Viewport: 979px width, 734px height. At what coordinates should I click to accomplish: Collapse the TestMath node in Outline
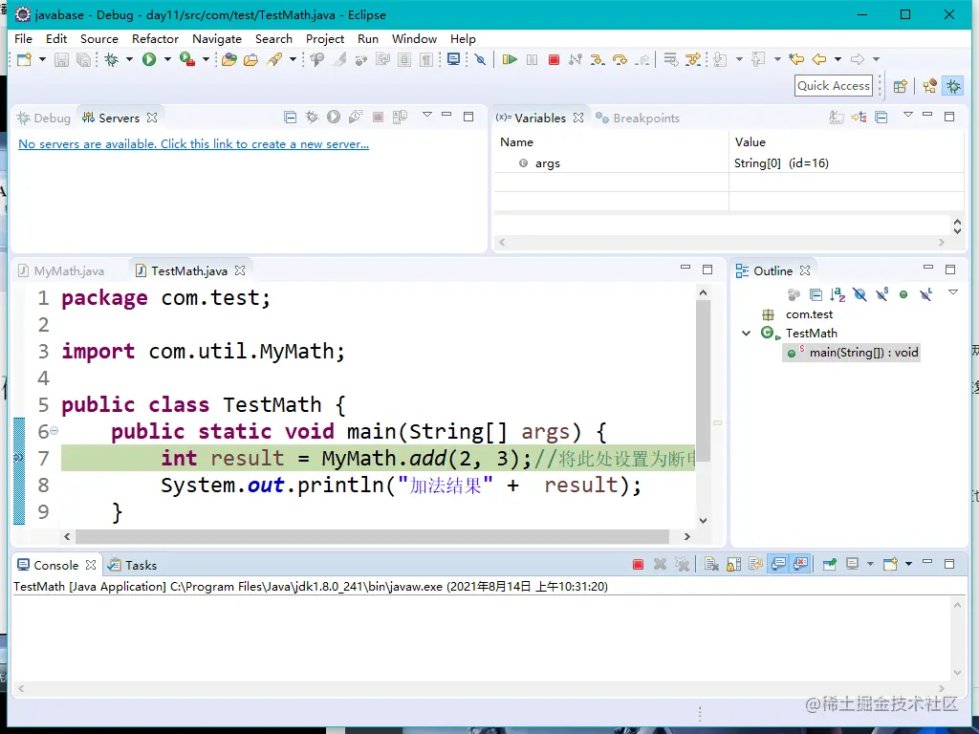pos(746,334)
